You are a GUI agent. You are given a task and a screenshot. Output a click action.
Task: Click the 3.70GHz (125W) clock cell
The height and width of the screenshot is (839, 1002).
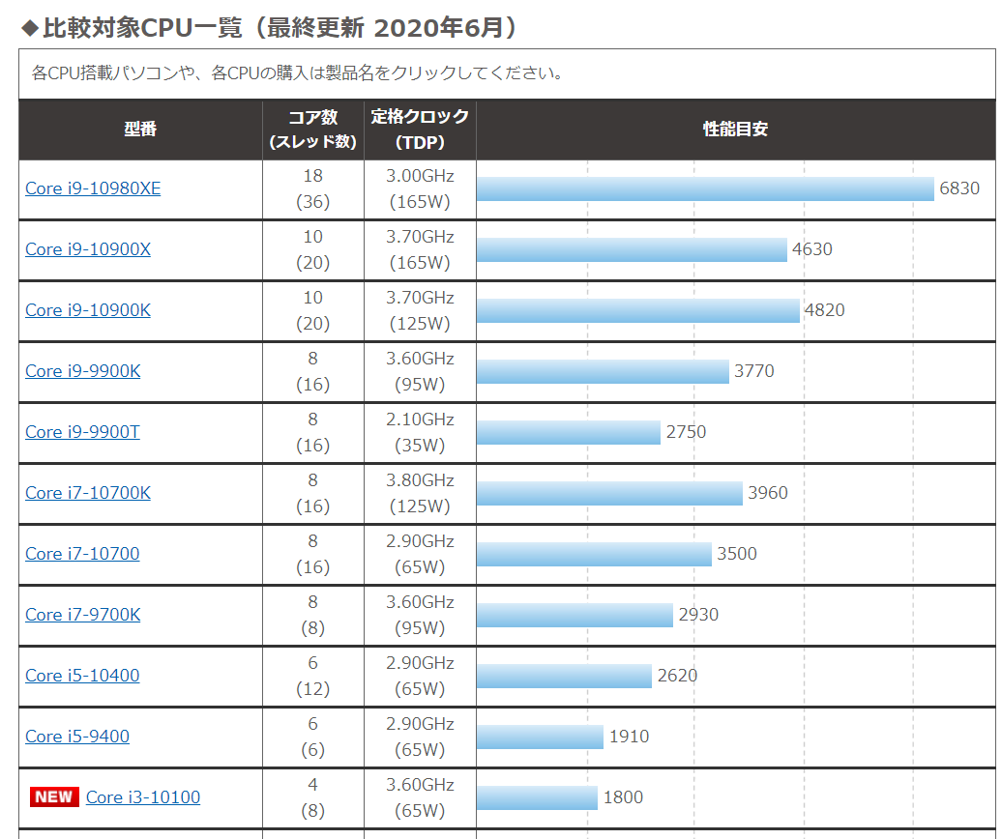pos(420,311)
